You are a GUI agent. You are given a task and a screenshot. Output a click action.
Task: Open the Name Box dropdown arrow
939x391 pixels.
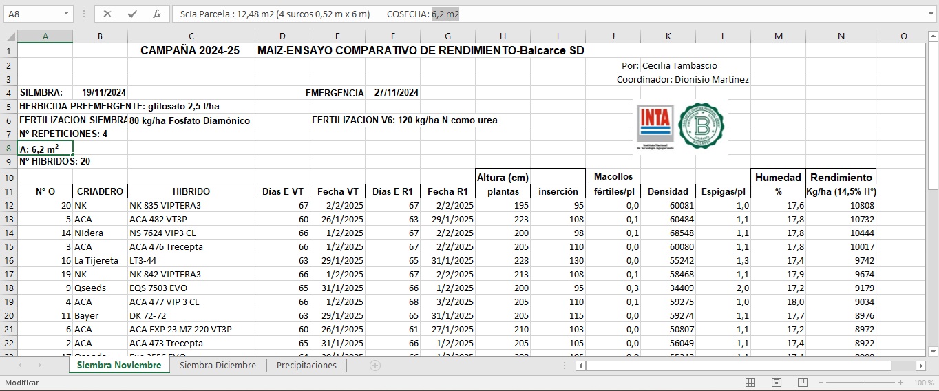click(66, 14)
